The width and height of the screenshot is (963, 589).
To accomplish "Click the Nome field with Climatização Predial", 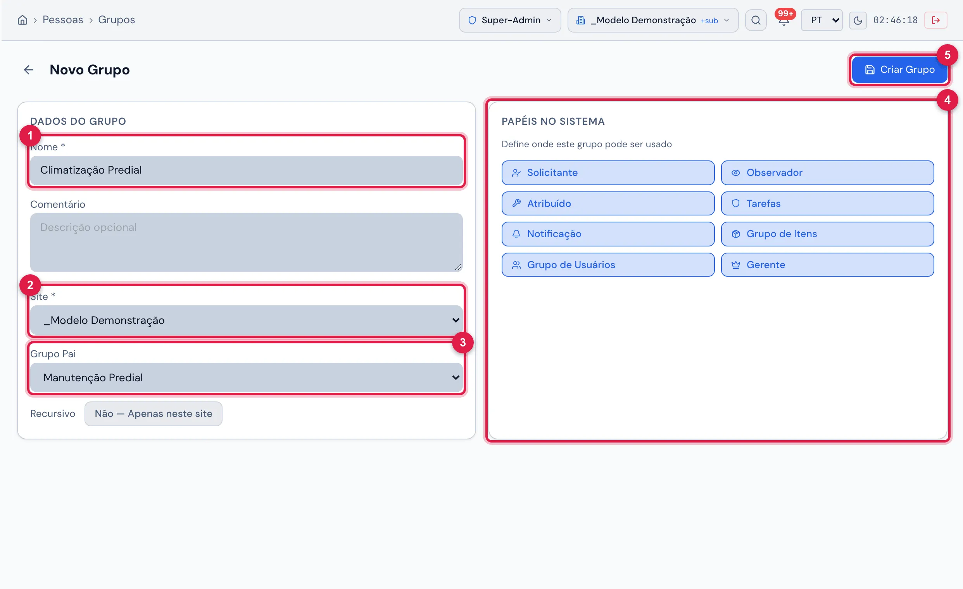I will click(247, 170).
